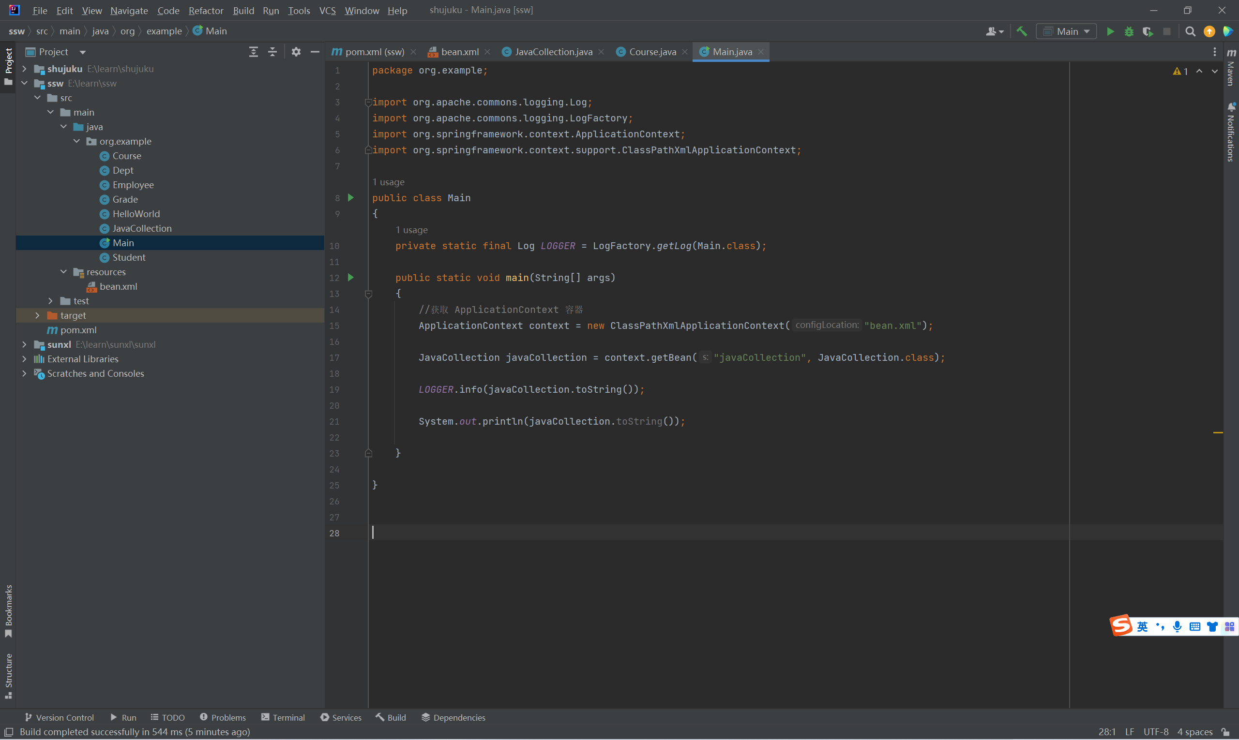The image size is (1239, 740).
Task: Open the Terminal tool window button
Action: point(283,717)
